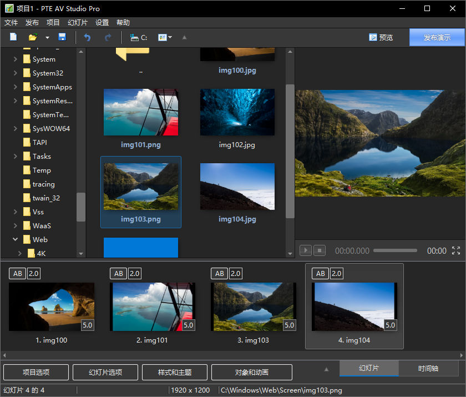Create a new project with the blank page icon

click(13, 37)
